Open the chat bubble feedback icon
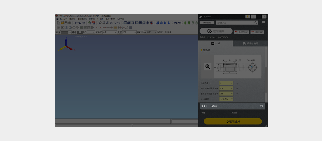 263,22
